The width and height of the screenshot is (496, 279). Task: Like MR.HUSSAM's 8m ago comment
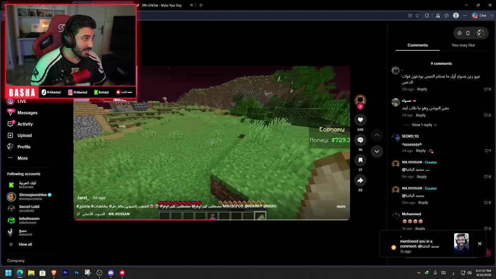pos(486,177)
